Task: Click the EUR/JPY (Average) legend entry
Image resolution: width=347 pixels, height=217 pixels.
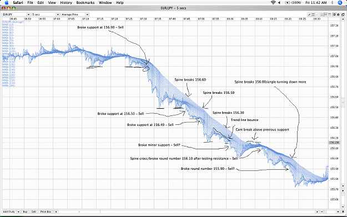Action: tap(13, 22)
